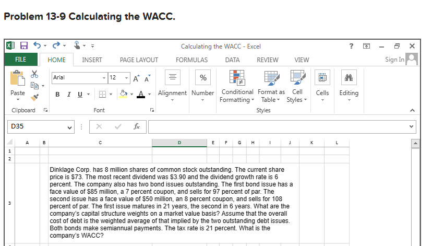Select row 3 header
This screenshot has width=444, height=246.
(x=9, y=203)
